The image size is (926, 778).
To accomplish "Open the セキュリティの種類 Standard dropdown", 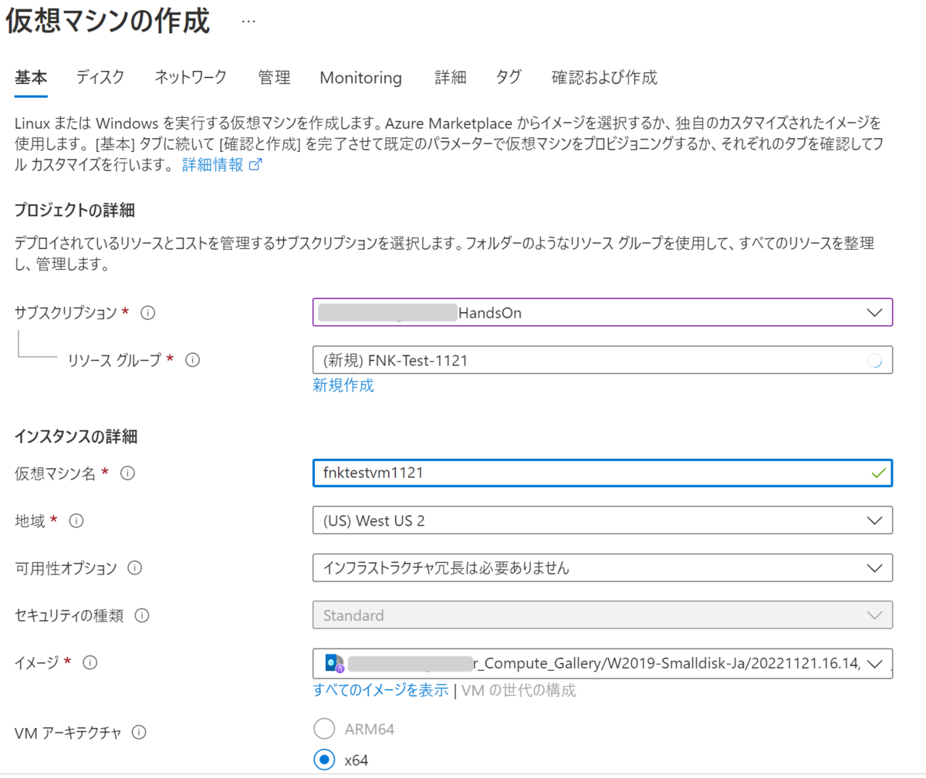I will (x=603, y=615).
